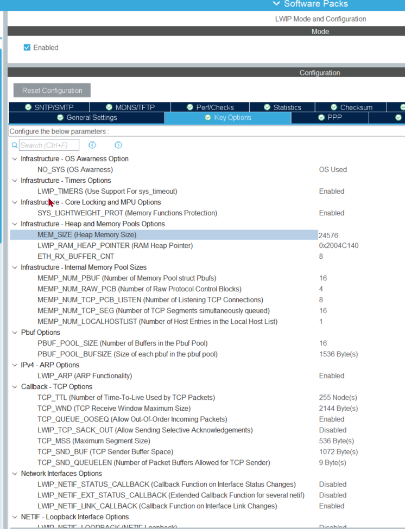Viewport: 405px width, 529px height.
Task: Open the SNTP/SMTP tab
Action: [49, 107]
